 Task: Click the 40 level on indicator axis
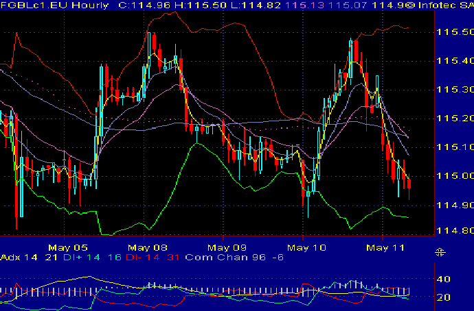tap(443, 279)
